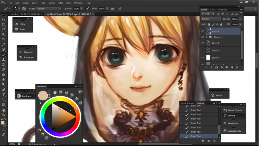Toggle pressure for opacity in the options bar
The height and width of the screenshot is (146, 259).
[87, 9]
